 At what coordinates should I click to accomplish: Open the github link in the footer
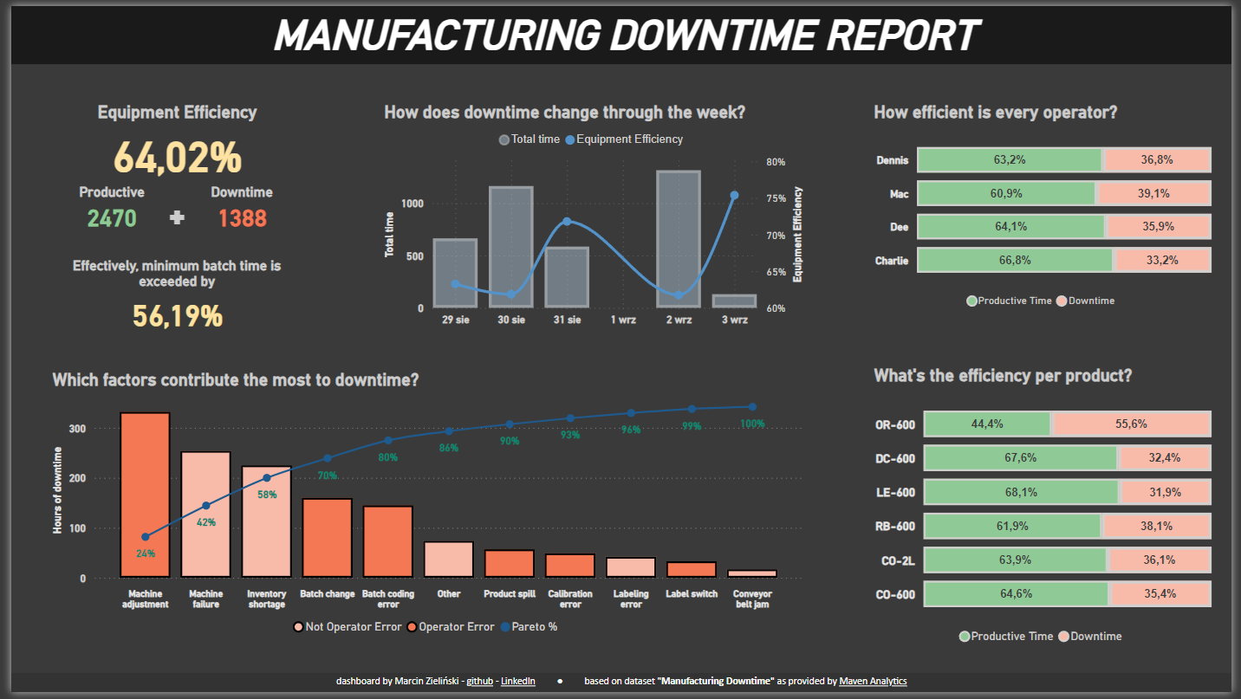click(x=480, y=682)
